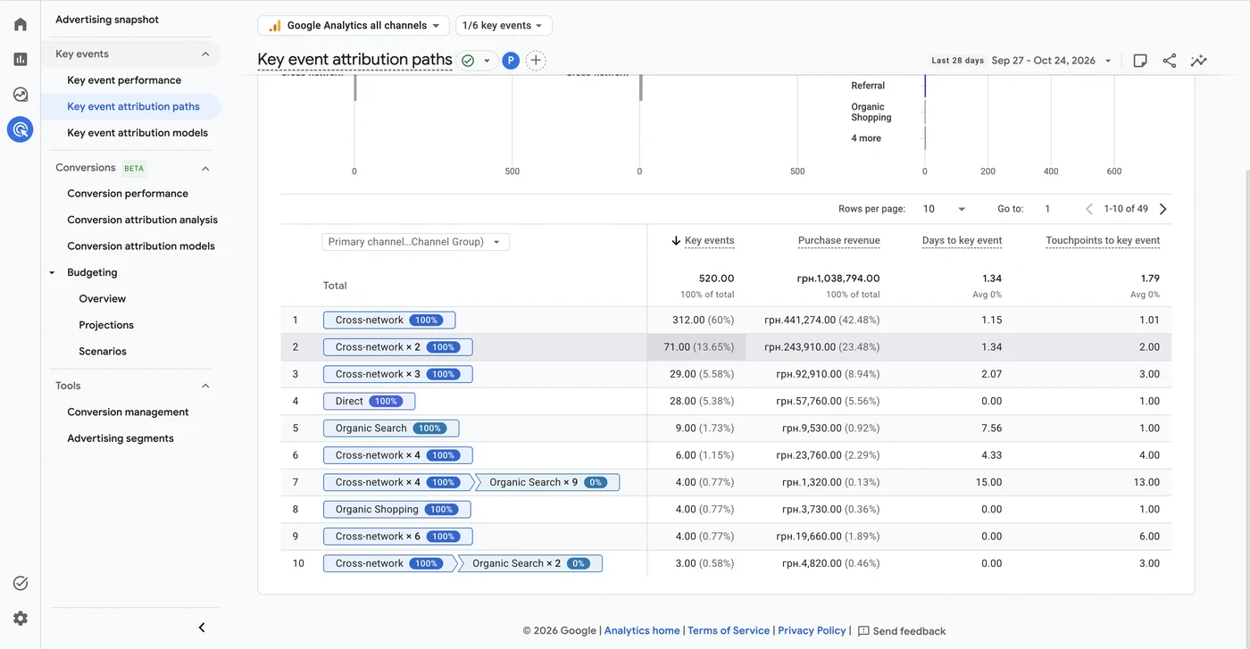The height and width of the screenshot is (649, 1250).
Task: Open Key event performance
Action: pyautogui.click(x=124, y=80)
